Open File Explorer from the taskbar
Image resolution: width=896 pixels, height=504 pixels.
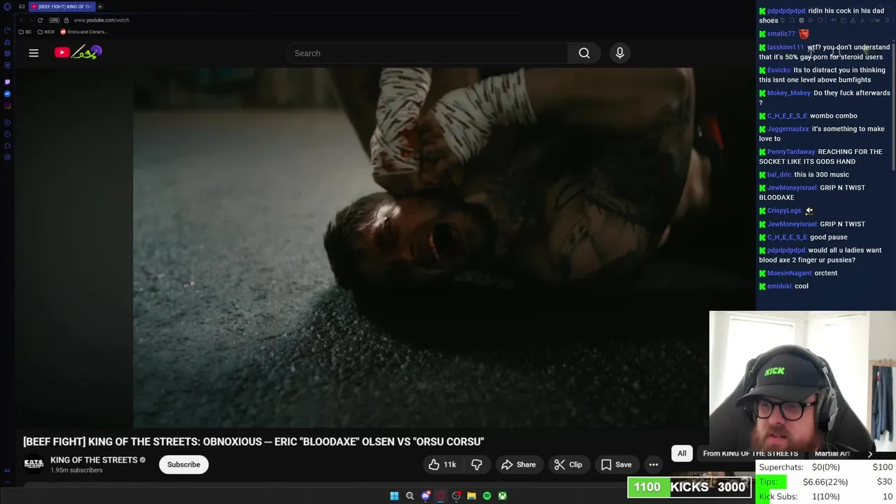point(472,496)
